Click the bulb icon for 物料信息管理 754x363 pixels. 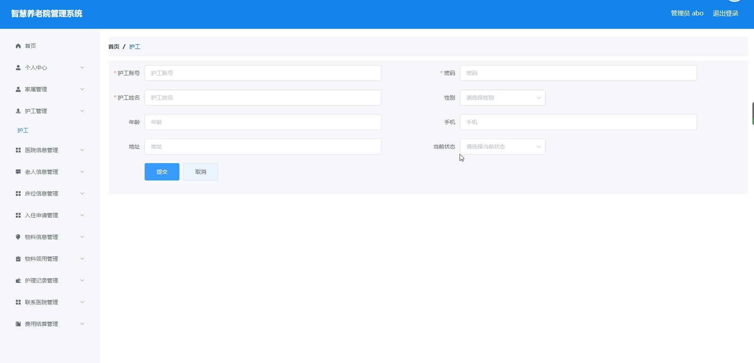18,237
